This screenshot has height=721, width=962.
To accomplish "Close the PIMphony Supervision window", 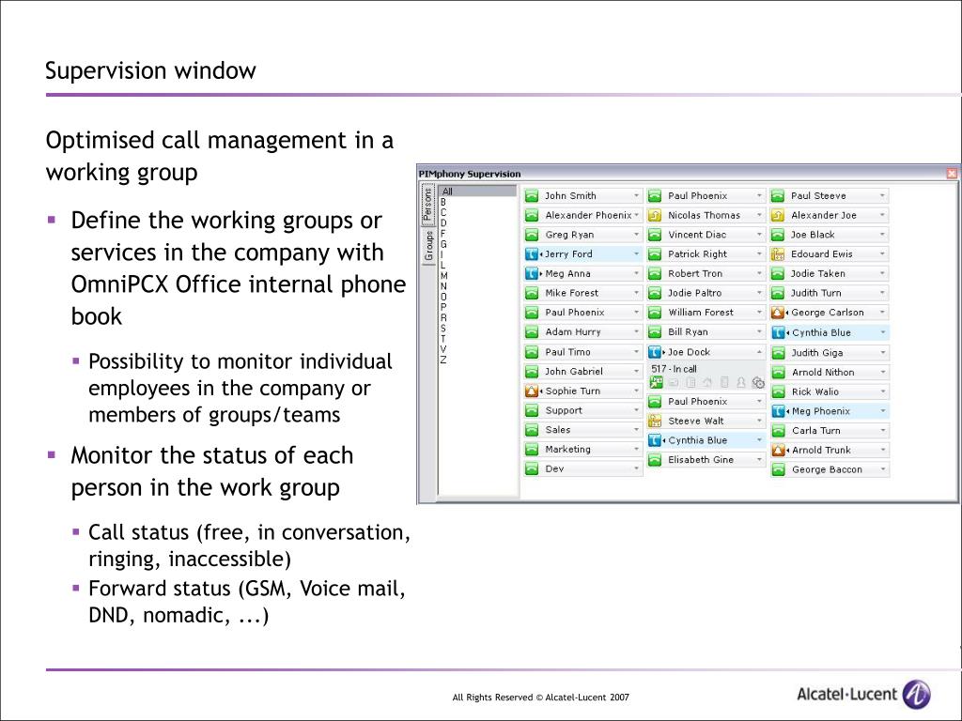I will [x=952, y=174].
